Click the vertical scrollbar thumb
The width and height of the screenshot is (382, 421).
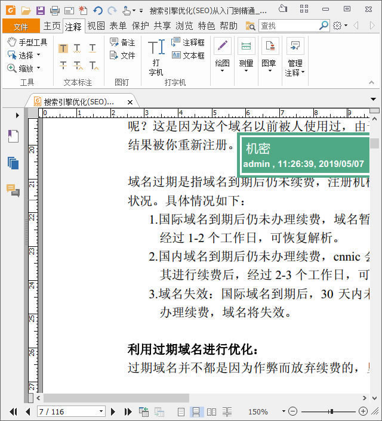pyautogui.click(x=374, y=143)
